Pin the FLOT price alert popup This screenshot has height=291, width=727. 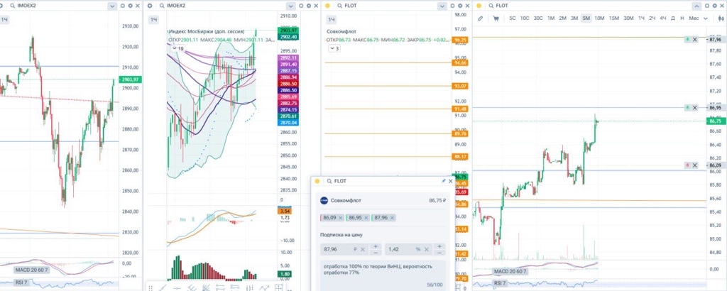pos(444,182)
